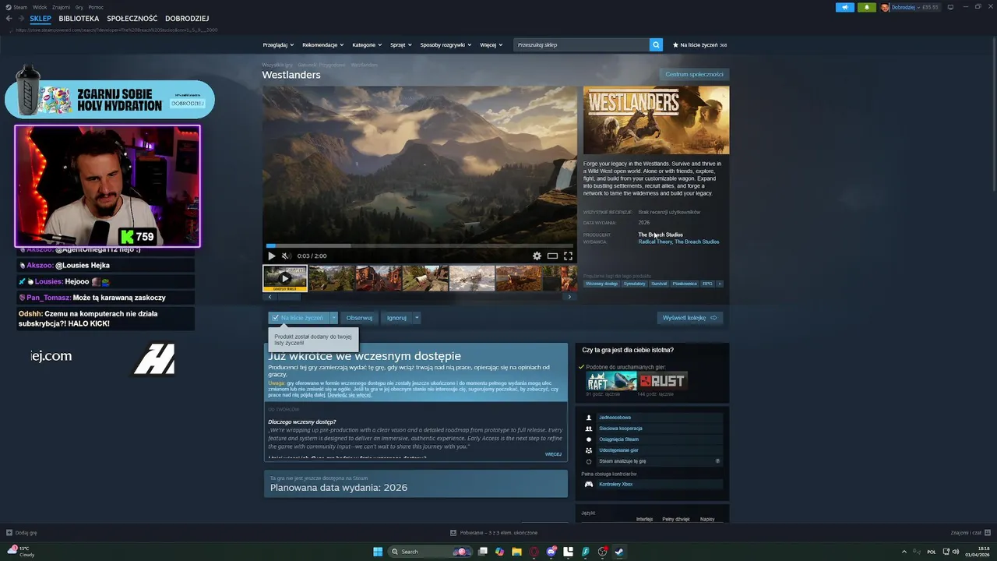997x561 pixels.
Task: Open the BIBLIOTEKA tab
Action: pyautogui.click(x=79, y=18)
